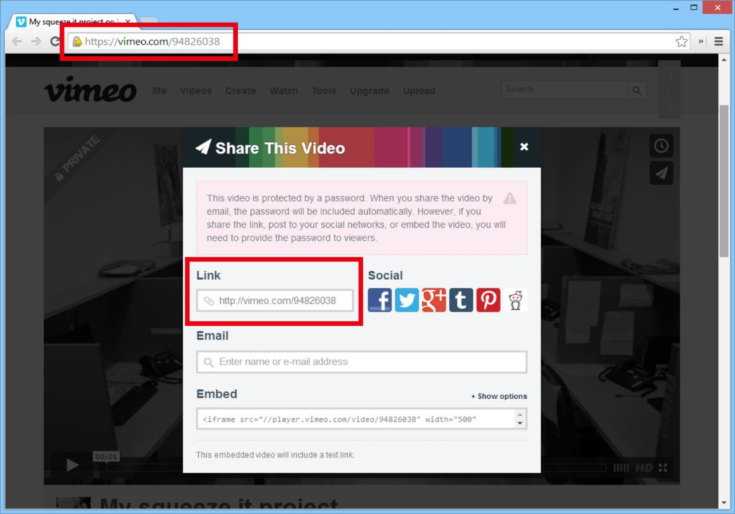Select the My squeeze it project tab

click(73, 21)
